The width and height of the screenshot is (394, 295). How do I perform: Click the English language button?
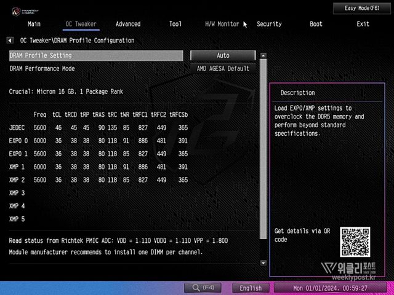(x=251, y=288)
